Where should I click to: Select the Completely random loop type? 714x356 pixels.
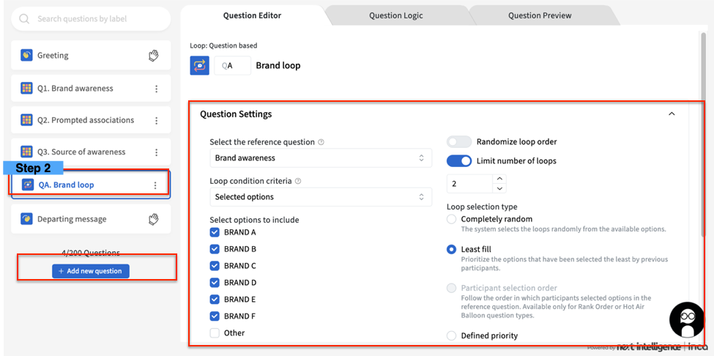tap(452, 219)
